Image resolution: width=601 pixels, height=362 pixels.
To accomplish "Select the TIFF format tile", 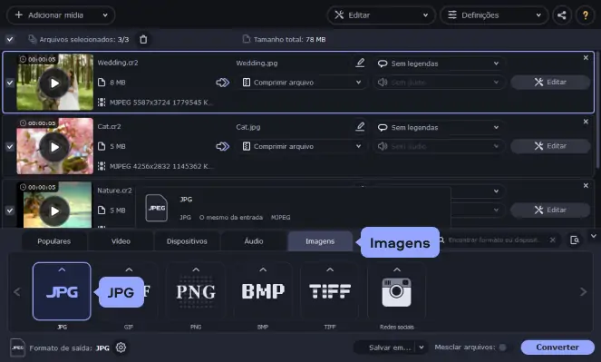I will click(330, 291).
